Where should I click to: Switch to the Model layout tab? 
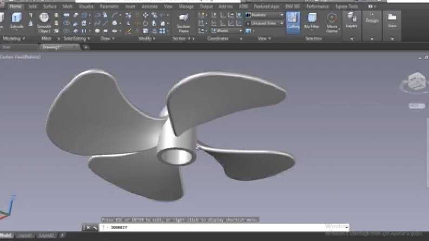point(6,235)
